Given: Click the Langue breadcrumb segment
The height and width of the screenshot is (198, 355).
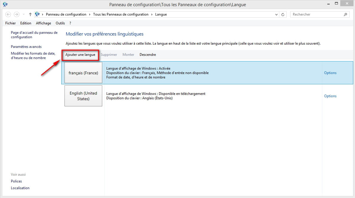Looking at the screenshot, I should coord(161,14).
